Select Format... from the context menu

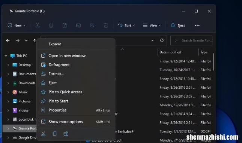tap(76, 74)
